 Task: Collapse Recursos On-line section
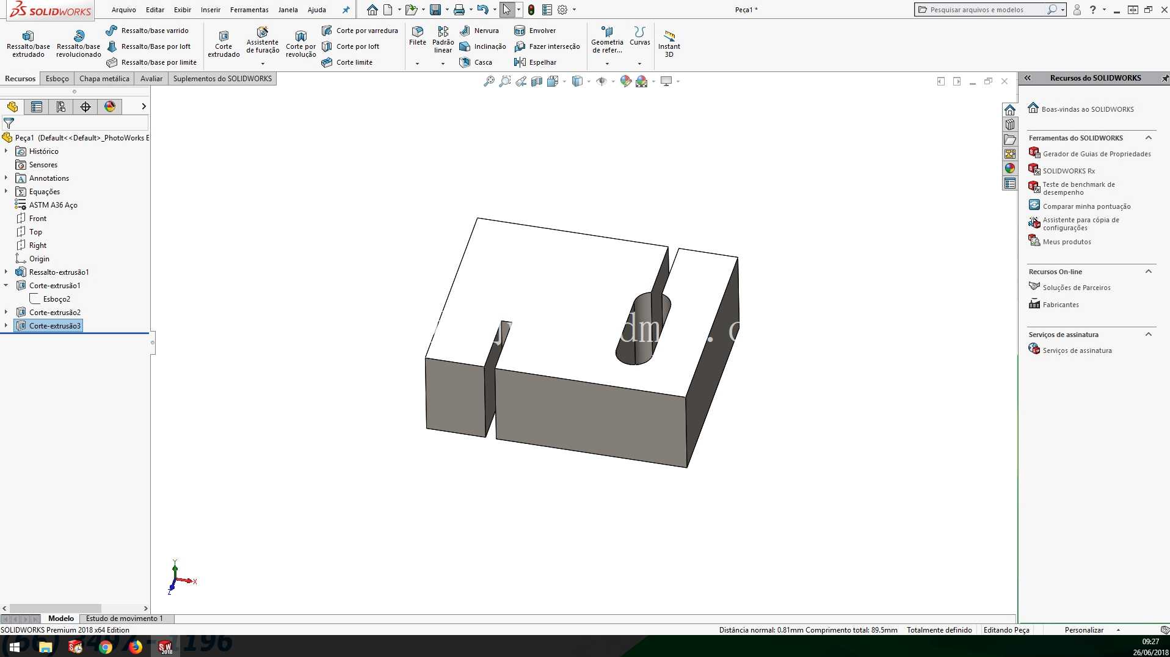[1148, 272]
